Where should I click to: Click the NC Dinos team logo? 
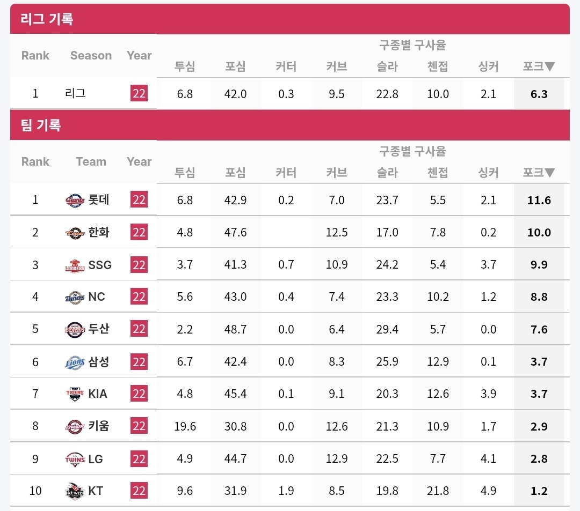pyautogui.click(x=75, y=297)
